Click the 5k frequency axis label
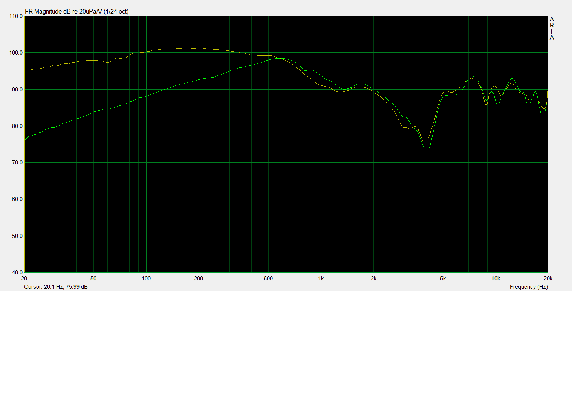 [443, 279]
